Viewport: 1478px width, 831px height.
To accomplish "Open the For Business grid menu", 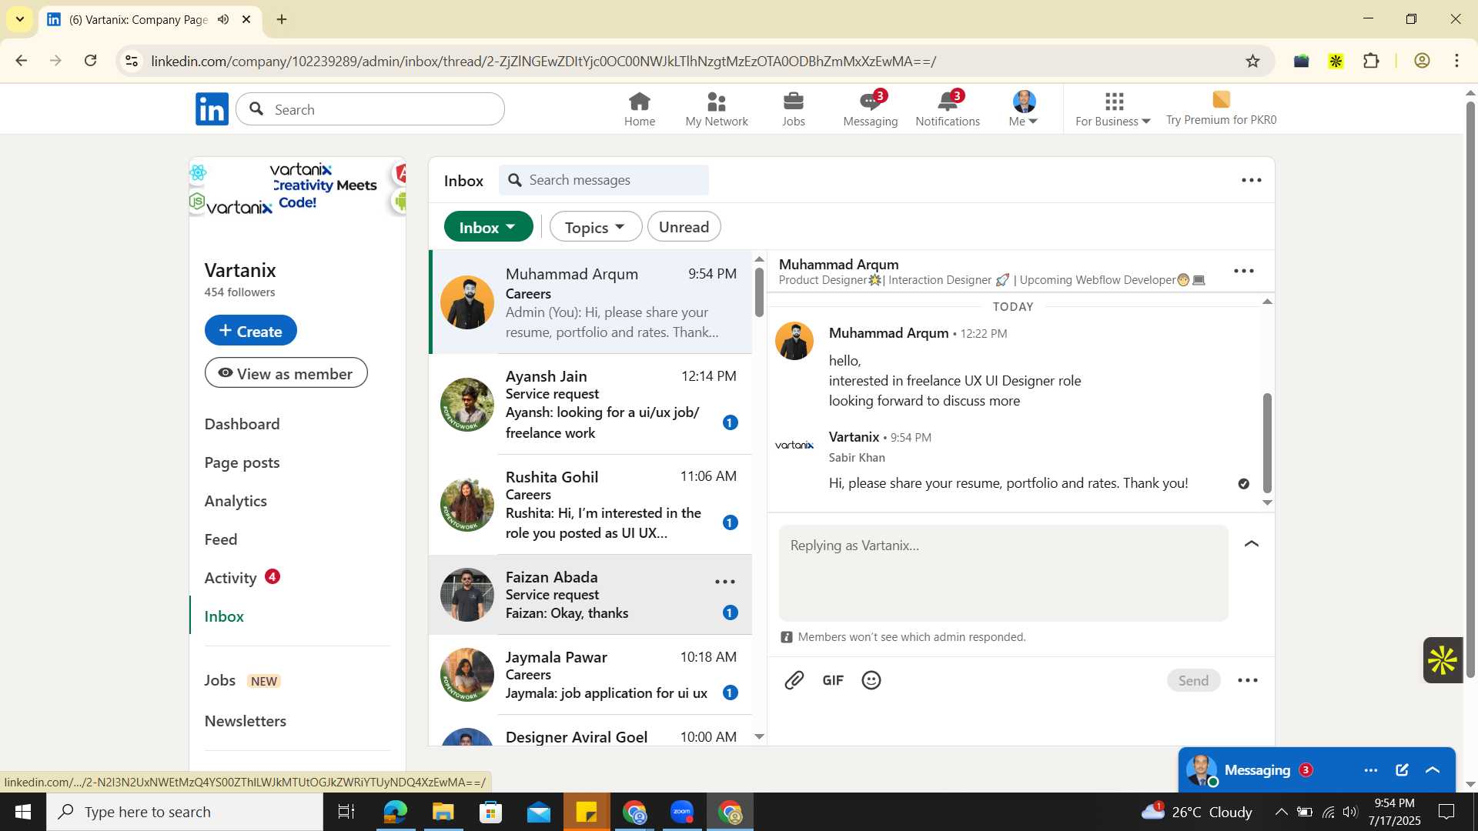I will pos(1113,109).
